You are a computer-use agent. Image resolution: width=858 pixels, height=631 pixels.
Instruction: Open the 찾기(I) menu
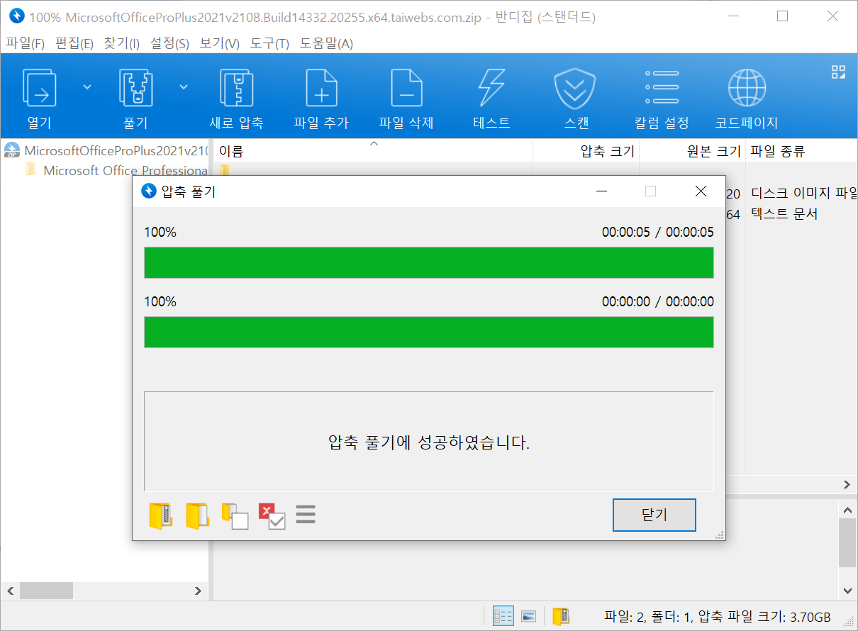coord(122,43)
